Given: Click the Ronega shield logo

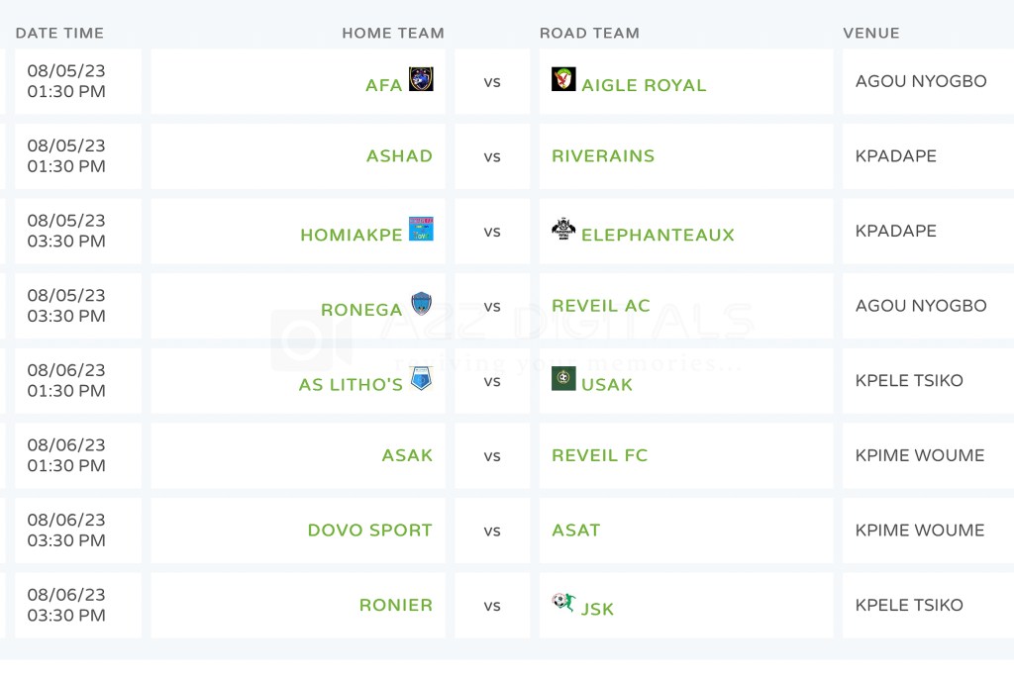Looking at the screenshot, I should (421, 304).
